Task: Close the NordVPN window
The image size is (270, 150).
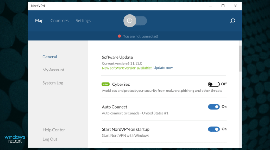Action: pyautogui.click(x=235, y=6)
